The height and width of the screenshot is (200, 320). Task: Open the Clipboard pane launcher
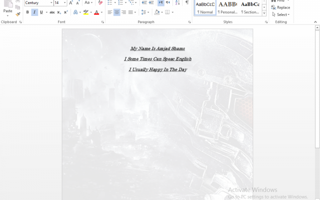[20, 22]
